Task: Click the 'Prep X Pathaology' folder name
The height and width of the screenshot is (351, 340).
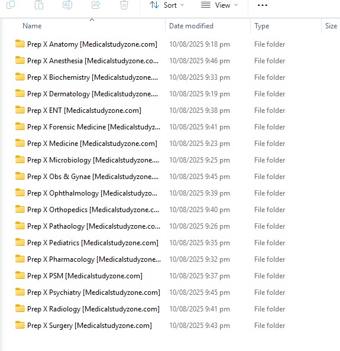Action: click(93, 226)
